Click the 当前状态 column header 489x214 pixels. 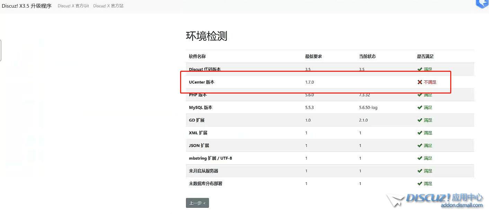(x=367, y=56)
